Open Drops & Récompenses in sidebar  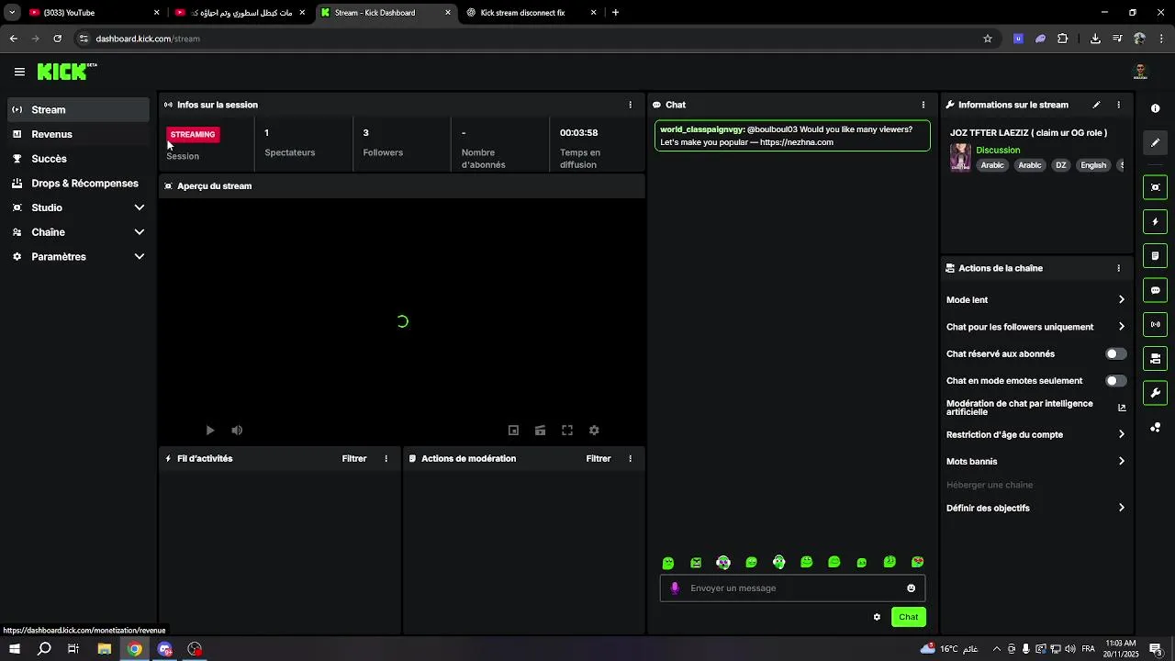[x=78, y=184]
